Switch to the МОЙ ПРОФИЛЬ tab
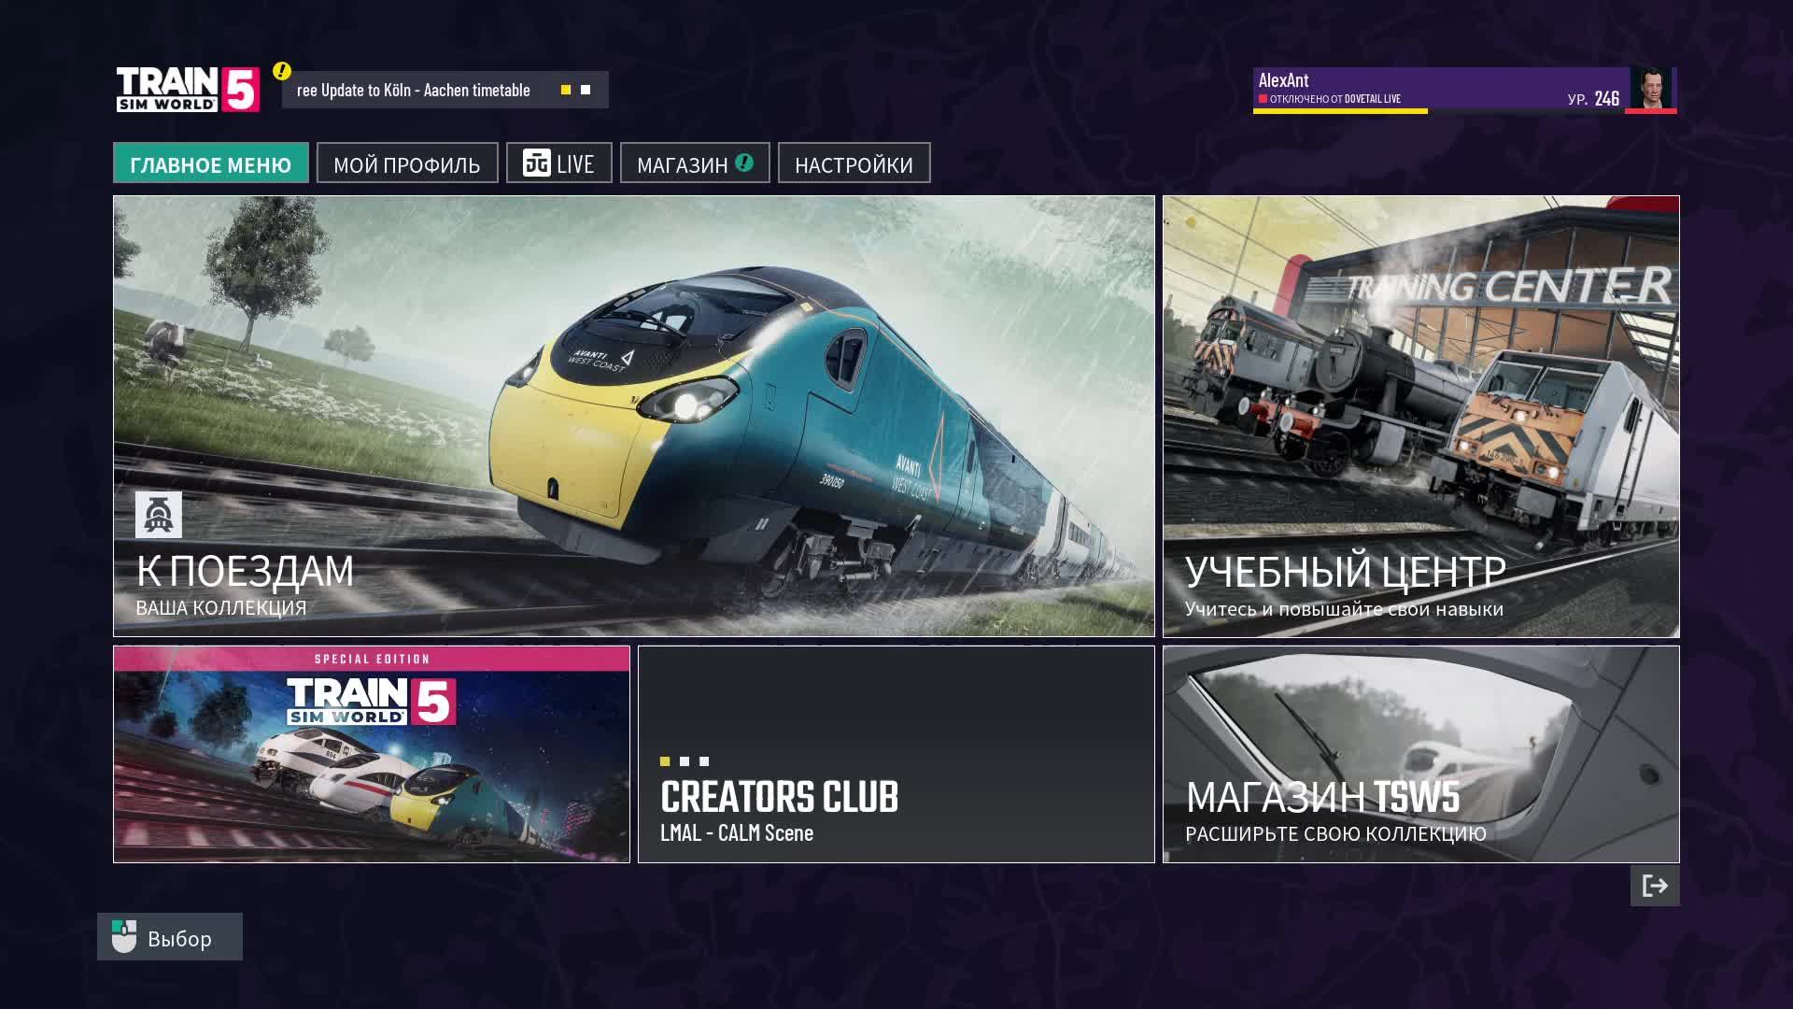 point(407,163)
